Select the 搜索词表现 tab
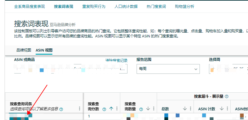This screenshot has width=248, height=120. click(x=64, y=7)
